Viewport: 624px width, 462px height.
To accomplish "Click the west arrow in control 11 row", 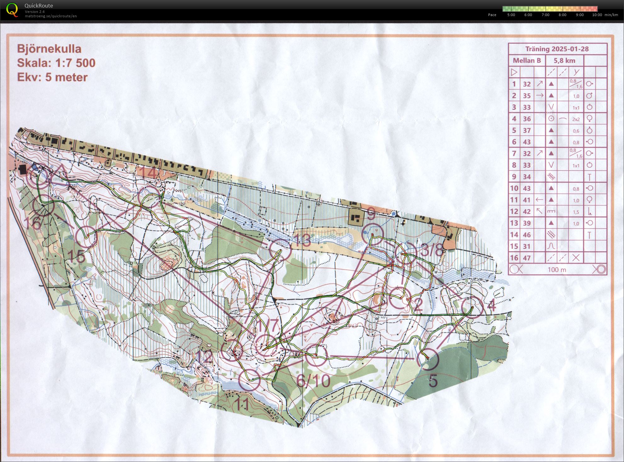I will point(540,200).
